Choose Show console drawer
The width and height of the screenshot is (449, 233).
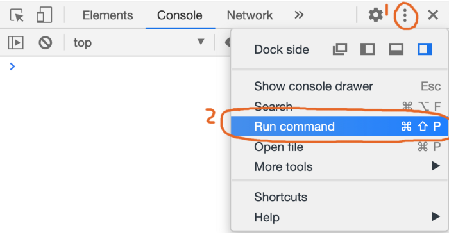(x=339, y=86)
